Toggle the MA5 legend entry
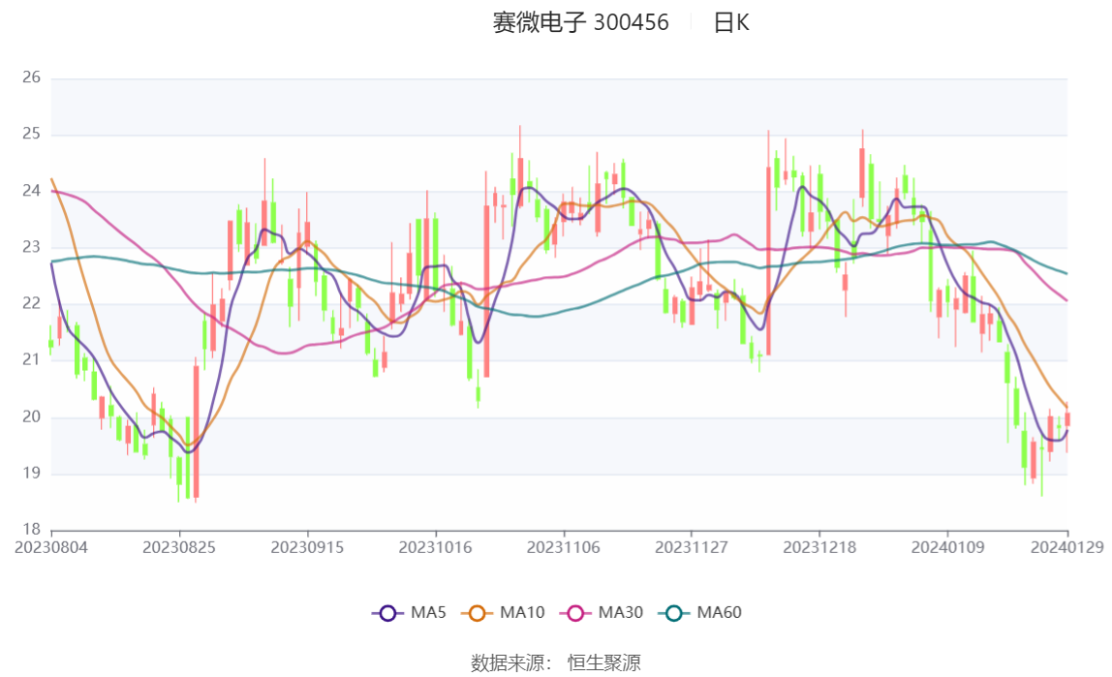Viewport: 1112px width, 677px height. (x=409, y=612)
